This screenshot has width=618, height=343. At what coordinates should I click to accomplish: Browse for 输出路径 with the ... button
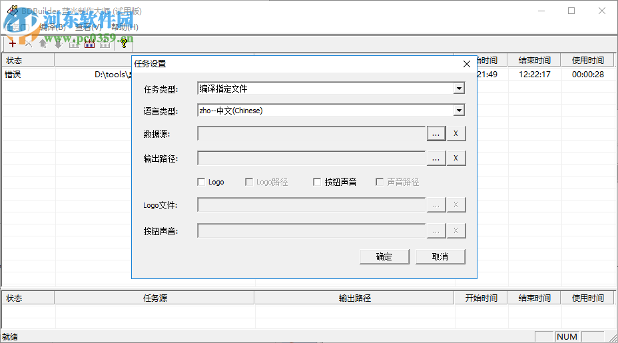coord(436,158)
